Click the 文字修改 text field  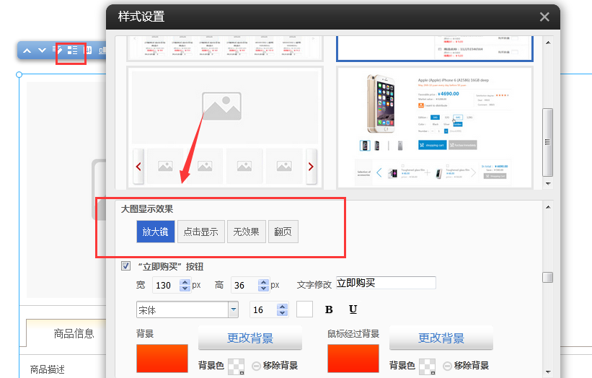point(386,283)
